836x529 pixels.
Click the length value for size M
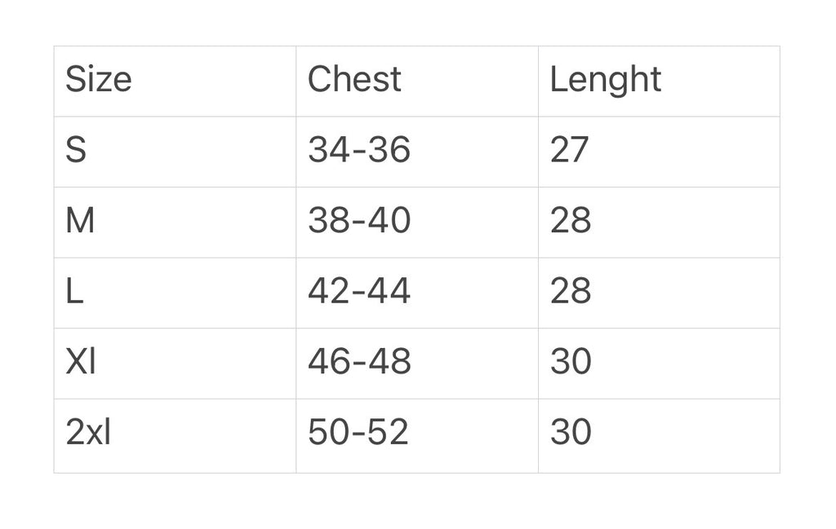(570, 221)
